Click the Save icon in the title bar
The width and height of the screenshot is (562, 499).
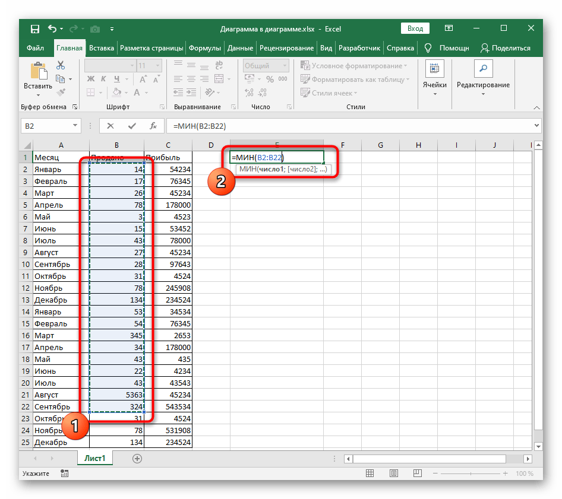point(35,29)
